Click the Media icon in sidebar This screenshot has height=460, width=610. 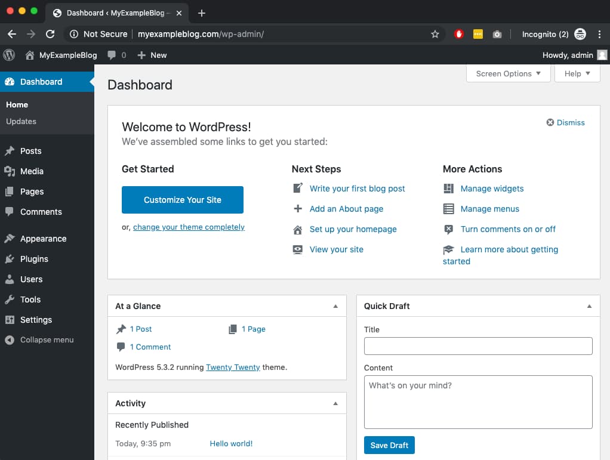(10, 171)
